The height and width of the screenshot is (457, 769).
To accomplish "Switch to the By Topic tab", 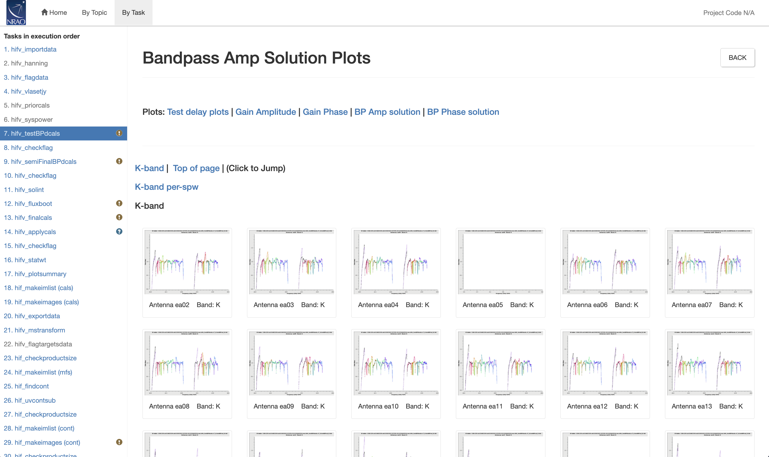I will point(94,13).
